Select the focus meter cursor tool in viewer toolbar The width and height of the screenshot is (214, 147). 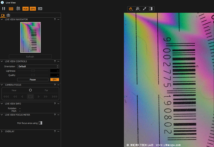151,9
